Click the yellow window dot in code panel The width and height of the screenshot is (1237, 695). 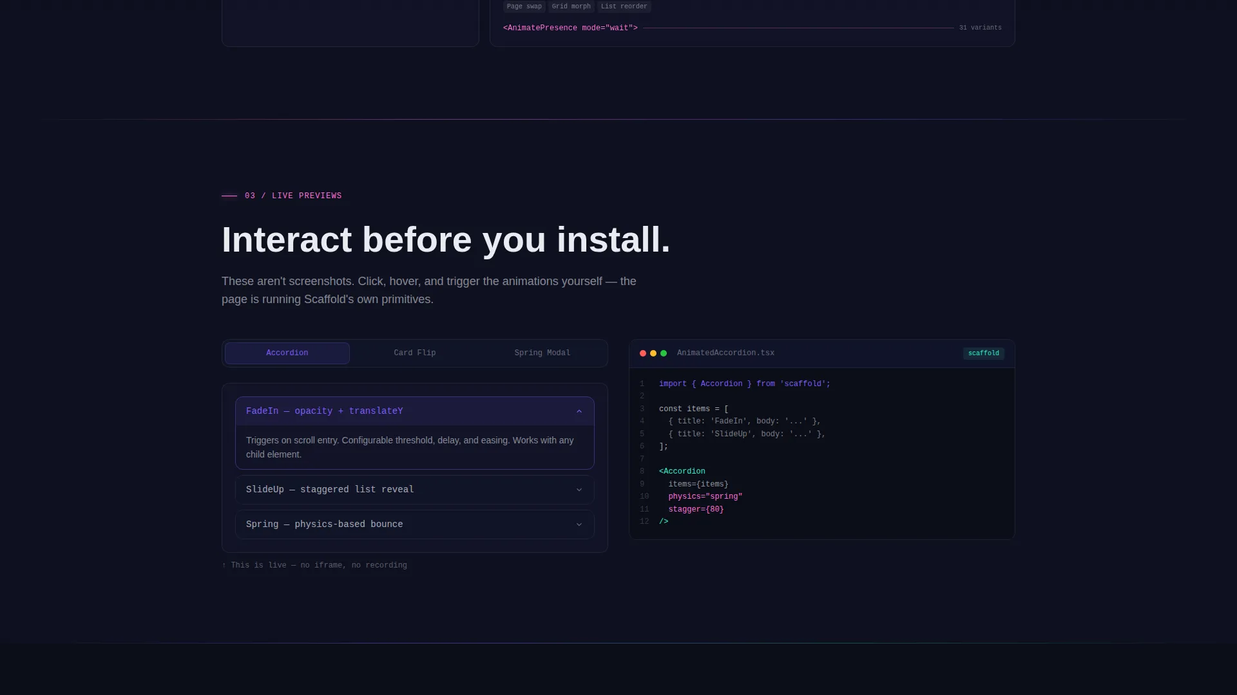(653, 353)
